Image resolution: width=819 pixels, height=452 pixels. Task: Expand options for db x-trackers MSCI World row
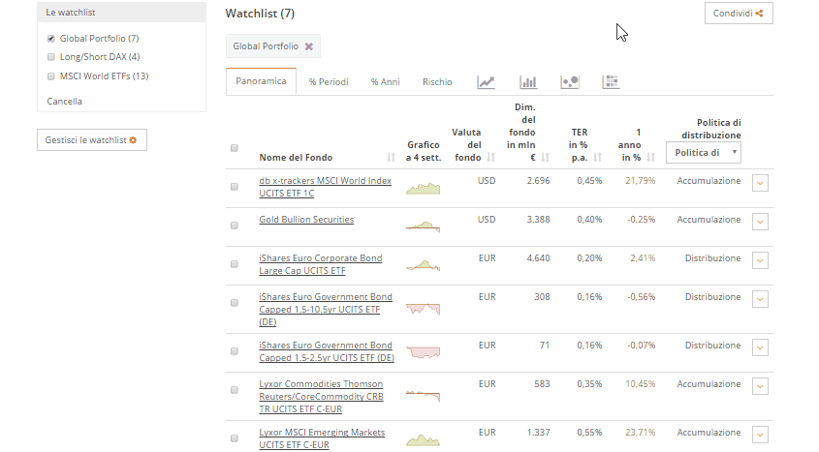pyautogui.click(x=760, y=183)
